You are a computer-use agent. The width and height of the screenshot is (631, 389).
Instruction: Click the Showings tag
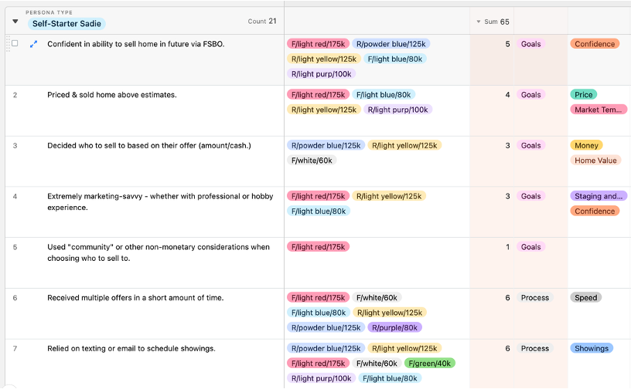(x=591, y=348)
